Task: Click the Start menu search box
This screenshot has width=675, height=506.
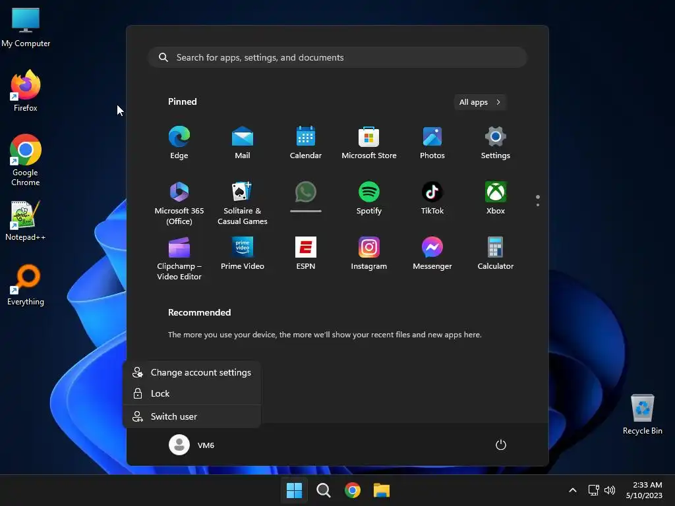Action: click(338, 58)
